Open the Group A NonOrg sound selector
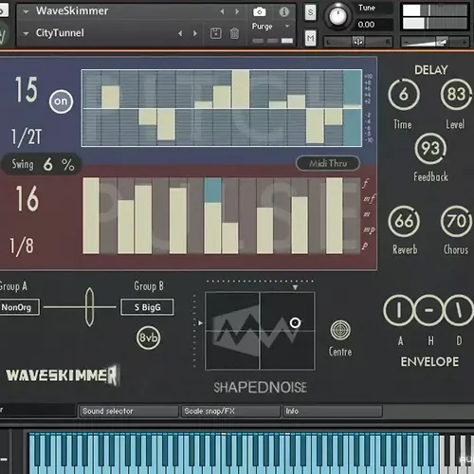The height and width of the screenshot is (474, 474). tap(19, 307)
